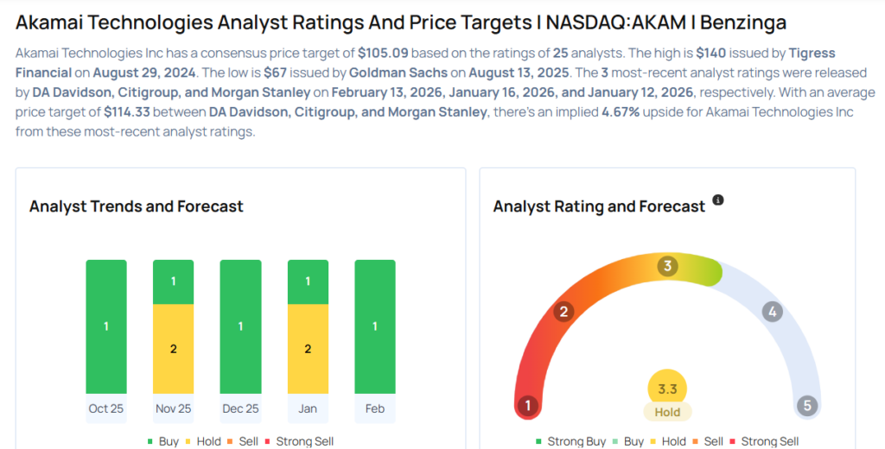The width and height of the screenshot is (885, 449).
Task: Click gauge marker number 3
Action: coord(666,266)
